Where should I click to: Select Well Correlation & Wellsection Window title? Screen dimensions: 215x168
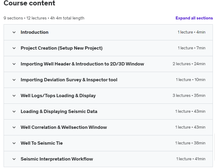pos(64,127)
